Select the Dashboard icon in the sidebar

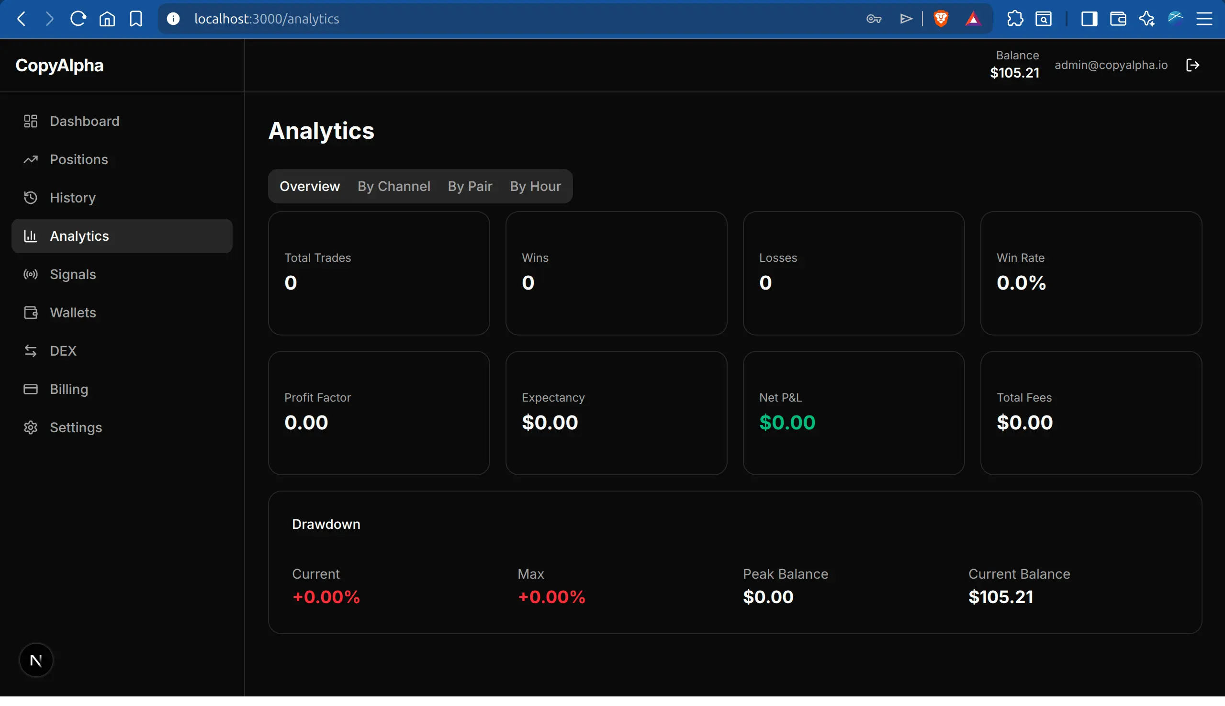(x=31, y=121)
